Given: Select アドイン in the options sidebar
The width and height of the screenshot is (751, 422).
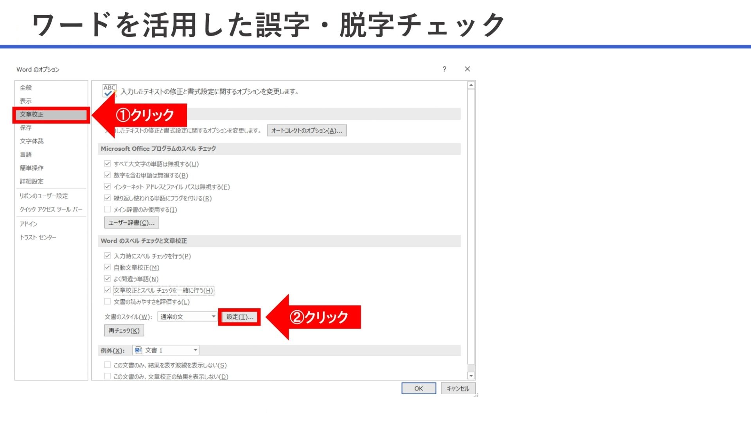Looking at the screenshot, I should coord(51,224).
